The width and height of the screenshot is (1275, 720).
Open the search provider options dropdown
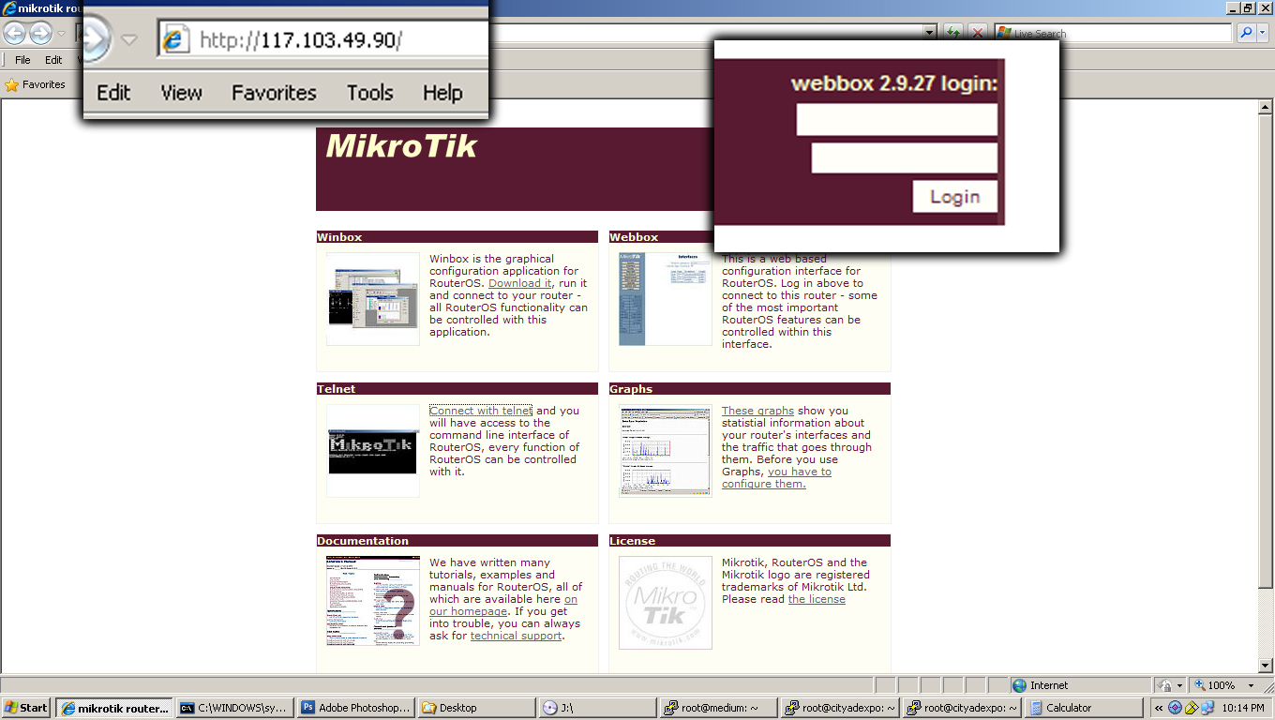[x=1263, y=33]
